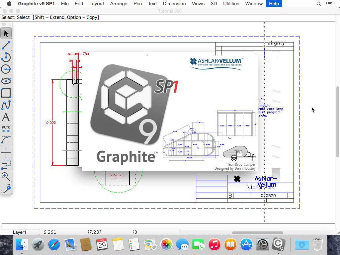Open Finder from the Dock
This screenshot has height=255, width=340.
click(22, 244)
